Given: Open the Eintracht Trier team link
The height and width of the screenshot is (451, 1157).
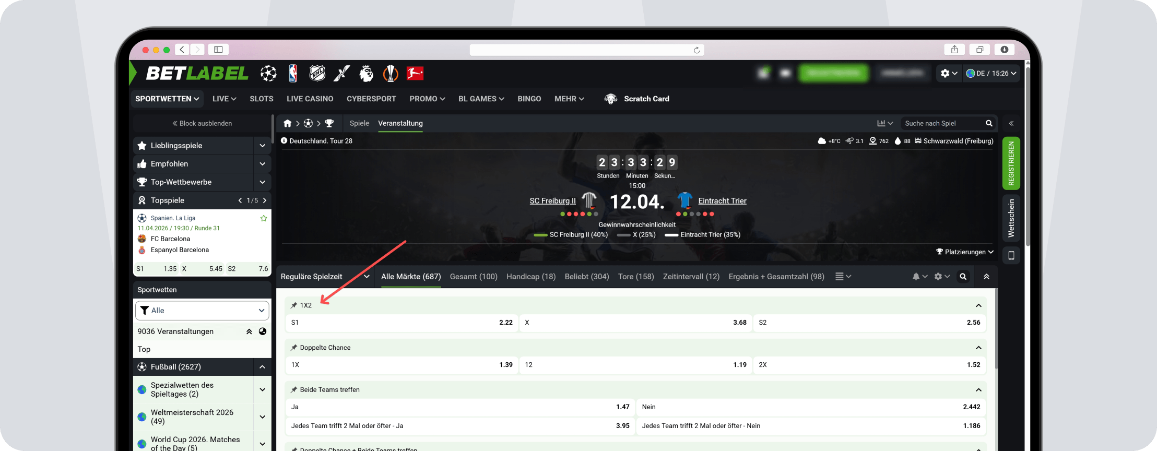Looking at the screenshot, I should (x=722, y=201).
